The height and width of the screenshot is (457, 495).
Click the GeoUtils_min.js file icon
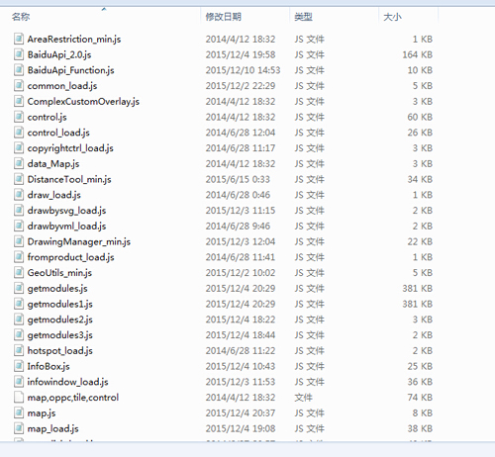coord(19,272)
